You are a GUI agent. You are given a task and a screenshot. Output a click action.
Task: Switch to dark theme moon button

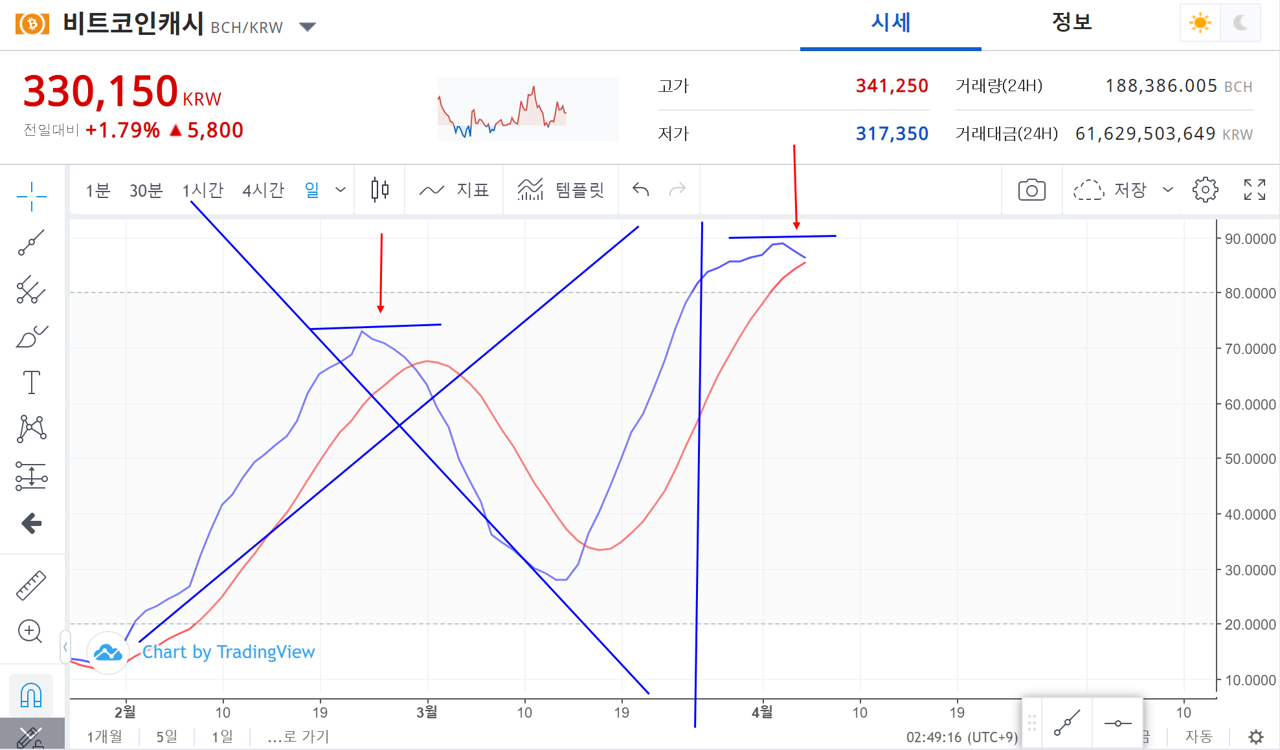[1240, 23]
